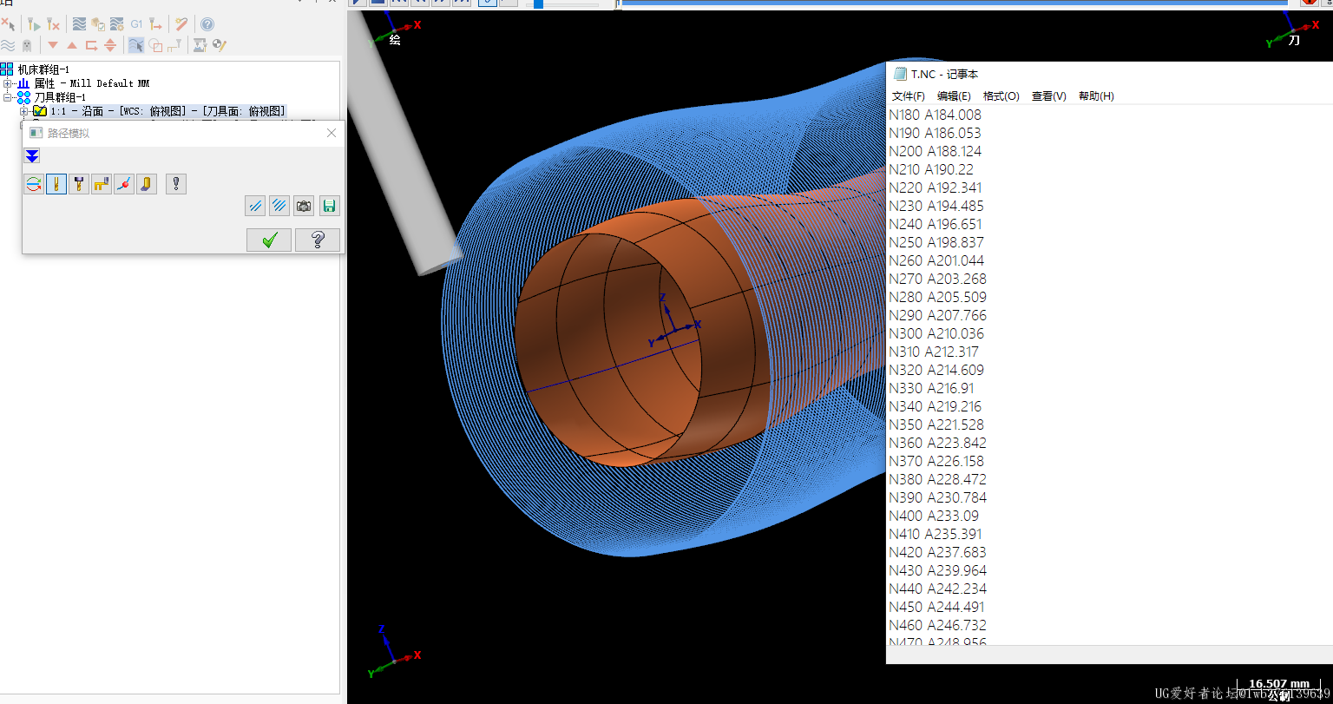Open toolpath manager help icon
This screenshot has width=1333, height=704.
tap(207, 23)
